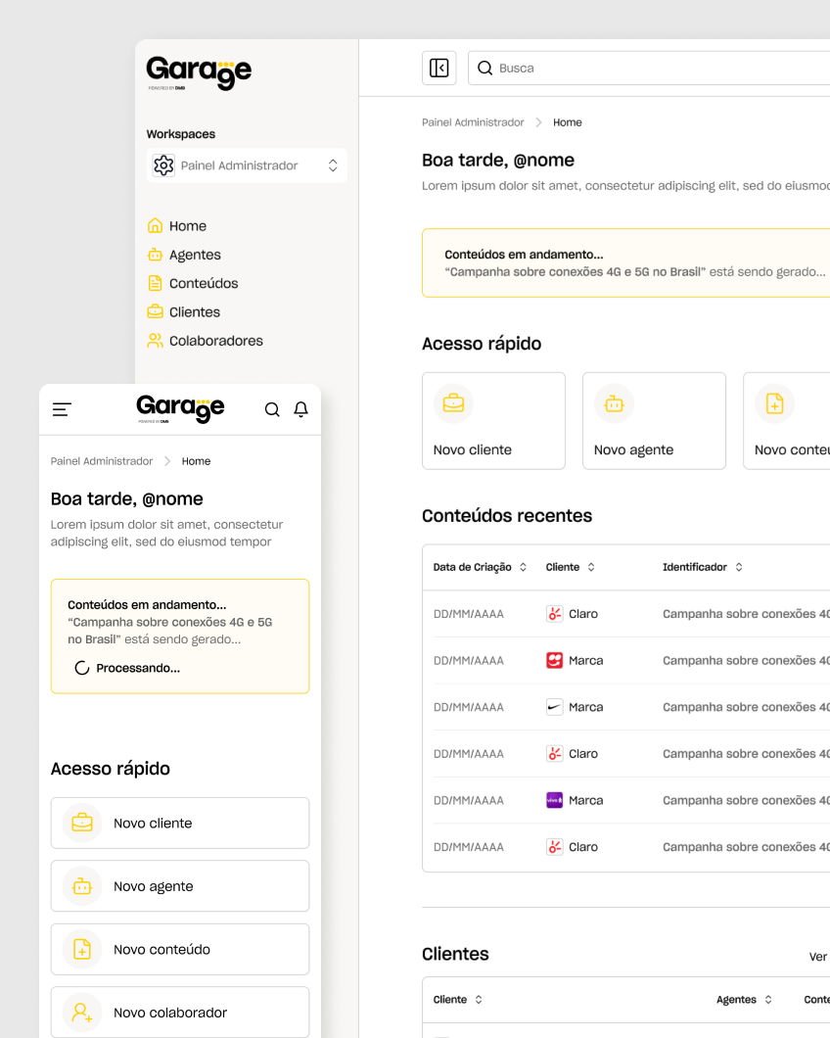This screenshot has width=830, height=1038.
Task: Click Painel Administrador breadcrumb in desktop view
Action: [x=473, y=122]
